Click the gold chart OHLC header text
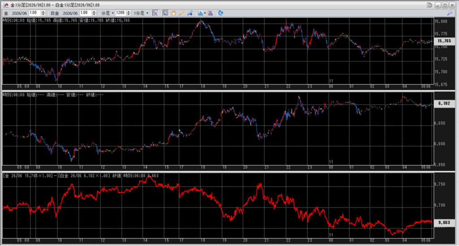Screen dimensions: 459x246 point(66,21)
